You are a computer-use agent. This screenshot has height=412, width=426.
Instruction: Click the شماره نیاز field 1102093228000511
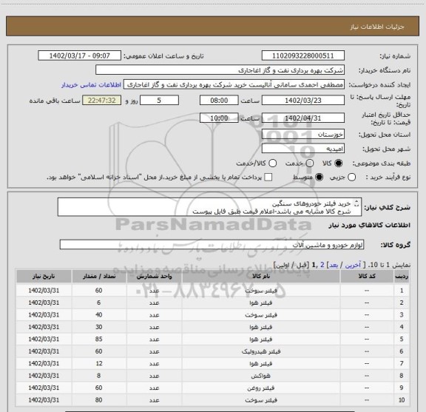303,55
